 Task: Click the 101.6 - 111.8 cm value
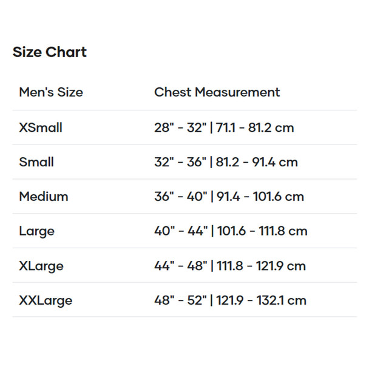point(262,231)
